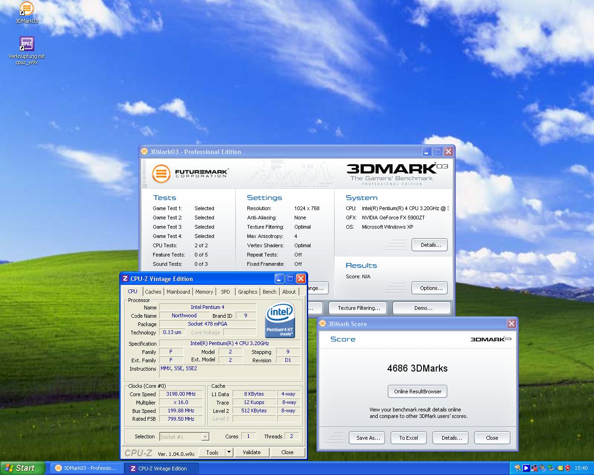Screen dimensions: 594x475
Task: Click the Windows Start button
Action: click(x=22, y=468)
